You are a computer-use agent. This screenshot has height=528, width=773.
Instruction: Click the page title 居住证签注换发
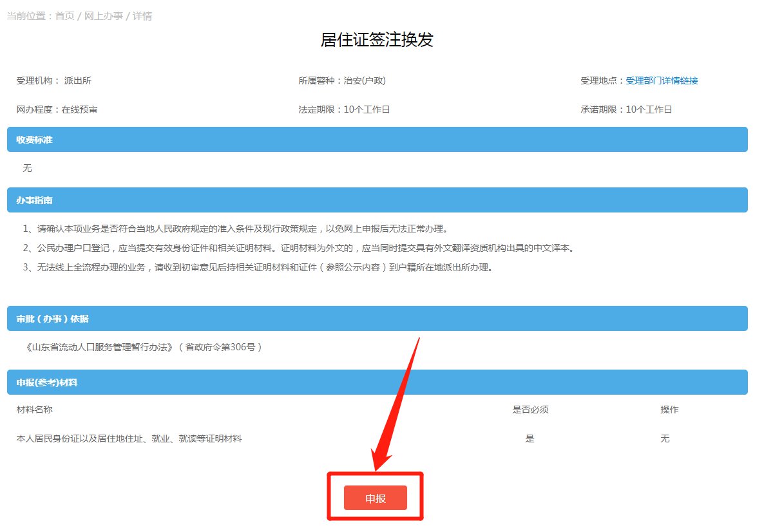(x=377, y=40)
